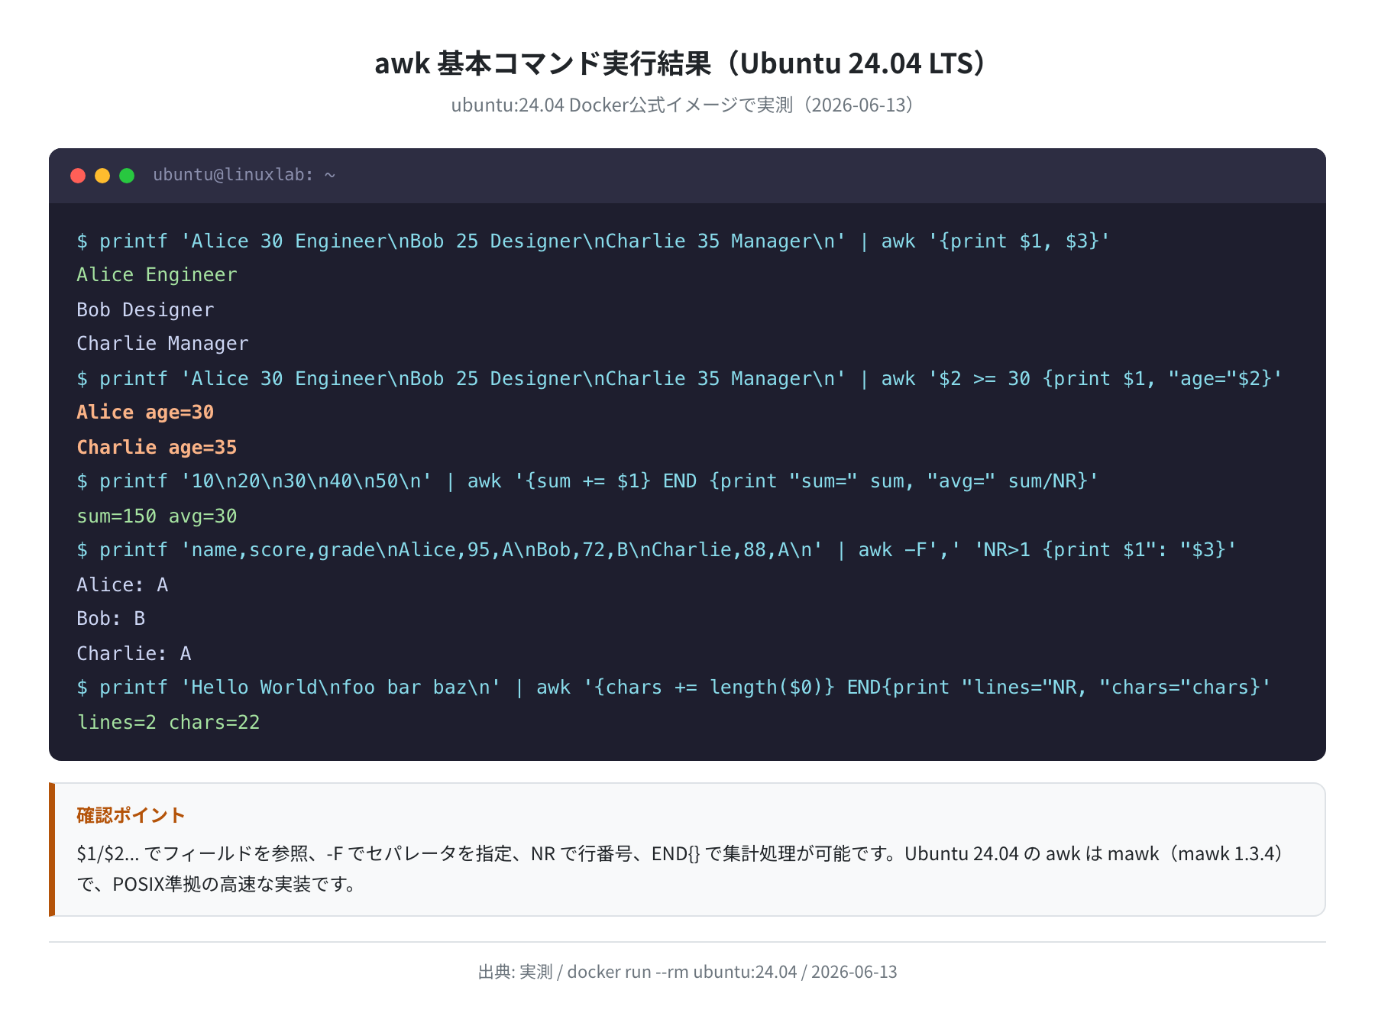The width and height of the screenshot is (1375, 1013).
Task: Select the output line 'Charlie Manager'
Action: (x=163, y=344)
